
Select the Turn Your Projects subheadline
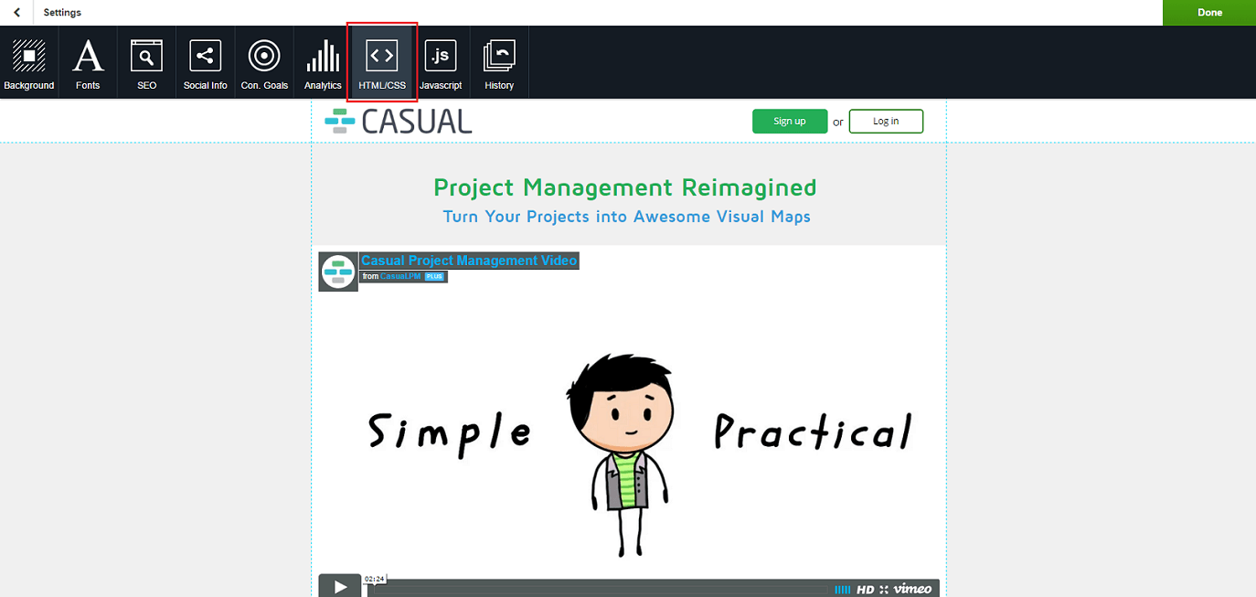pos(627,217)
